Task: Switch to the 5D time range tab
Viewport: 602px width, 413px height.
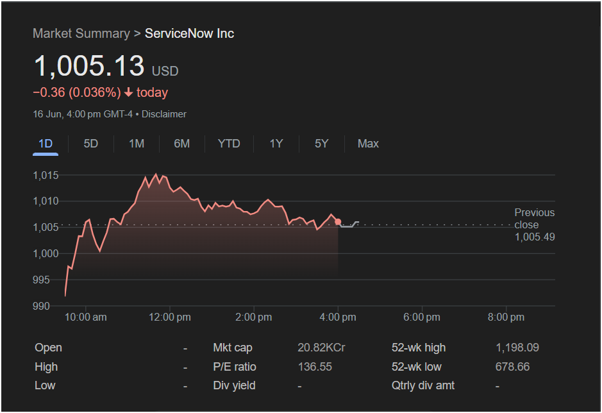Action: point(91,144)
